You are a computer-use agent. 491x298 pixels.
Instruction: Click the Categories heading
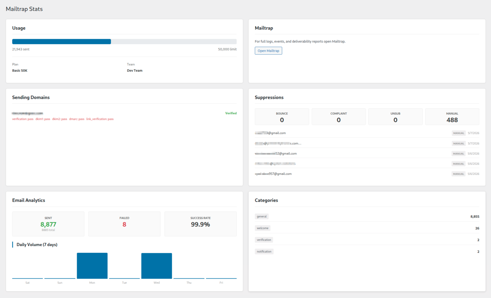(x=267, y=200)
